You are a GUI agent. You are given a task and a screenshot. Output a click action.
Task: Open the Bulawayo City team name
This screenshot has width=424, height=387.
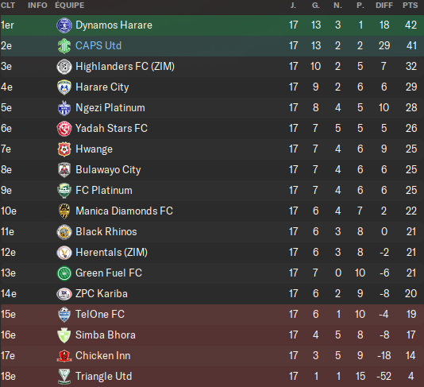click(x=108, y=170)
